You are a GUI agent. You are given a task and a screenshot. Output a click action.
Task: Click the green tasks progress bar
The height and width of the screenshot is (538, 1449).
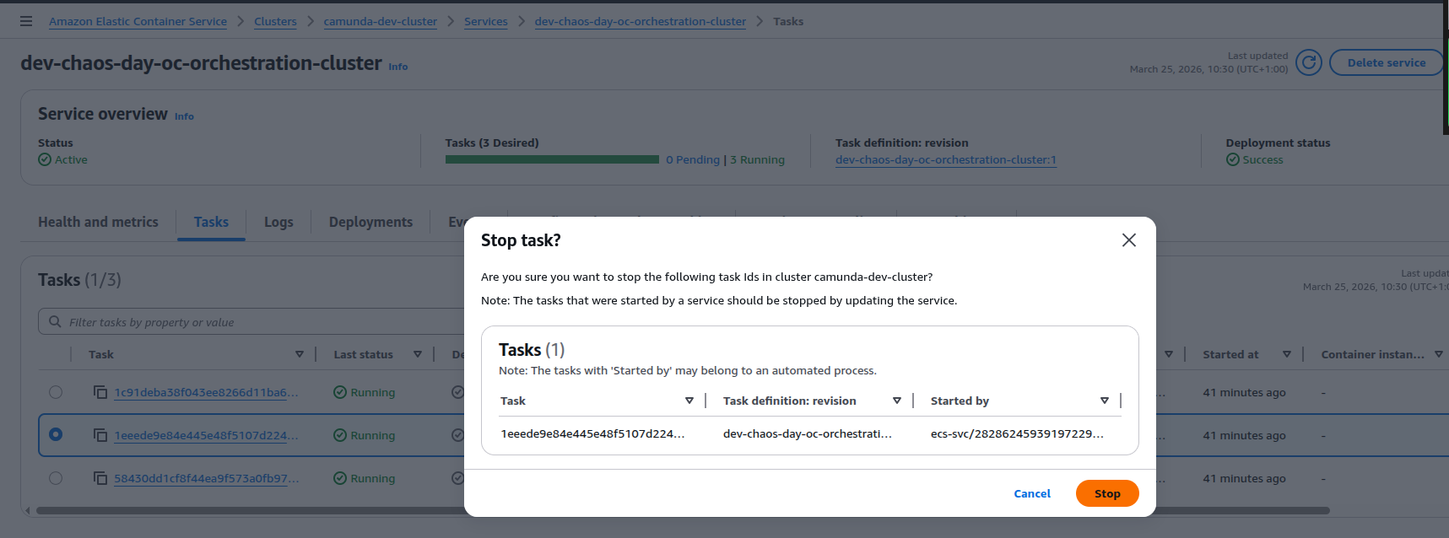click(x=552, y=159)
